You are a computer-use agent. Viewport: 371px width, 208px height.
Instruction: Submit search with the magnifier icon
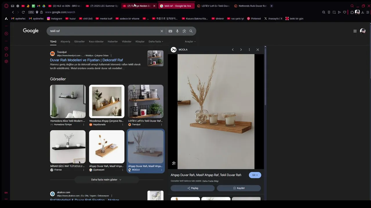tap(191, 31)
